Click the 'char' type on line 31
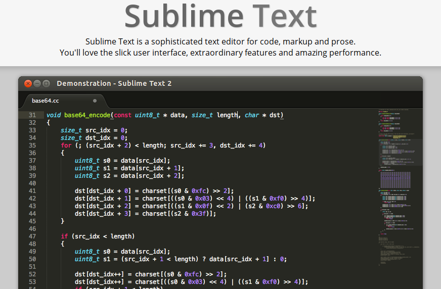This screenshot has width=441, height=289. click(x=252, y=115)
